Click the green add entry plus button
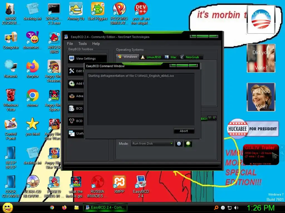The image size is (285, 213). 188,143
